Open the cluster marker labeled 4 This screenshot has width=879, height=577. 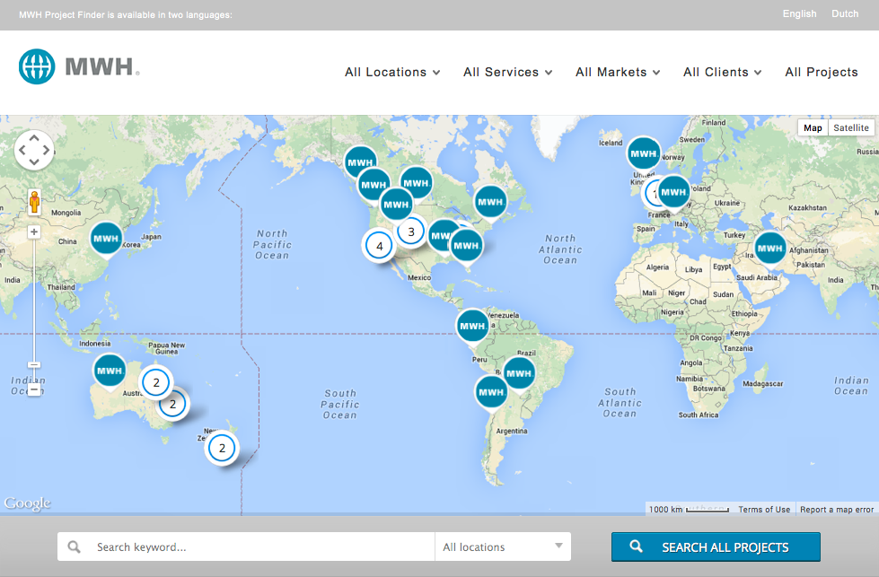379,246
